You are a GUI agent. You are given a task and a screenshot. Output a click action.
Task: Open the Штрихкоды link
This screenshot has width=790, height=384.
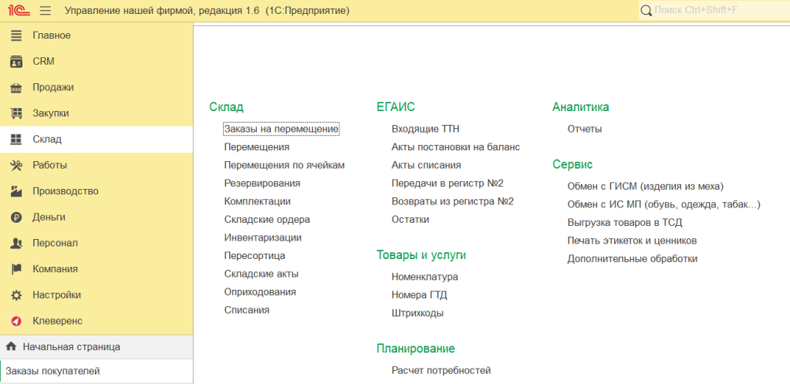(417, 313)
